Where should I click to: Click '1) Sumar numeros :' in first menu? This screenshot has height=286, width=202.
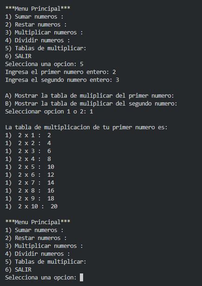pos(34,17)
